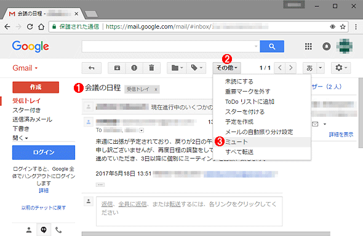The height and width of the screenshot is (236, 363).
Task: Select メールの自動振り分け設定 menu item
Action: click(262, 132)
